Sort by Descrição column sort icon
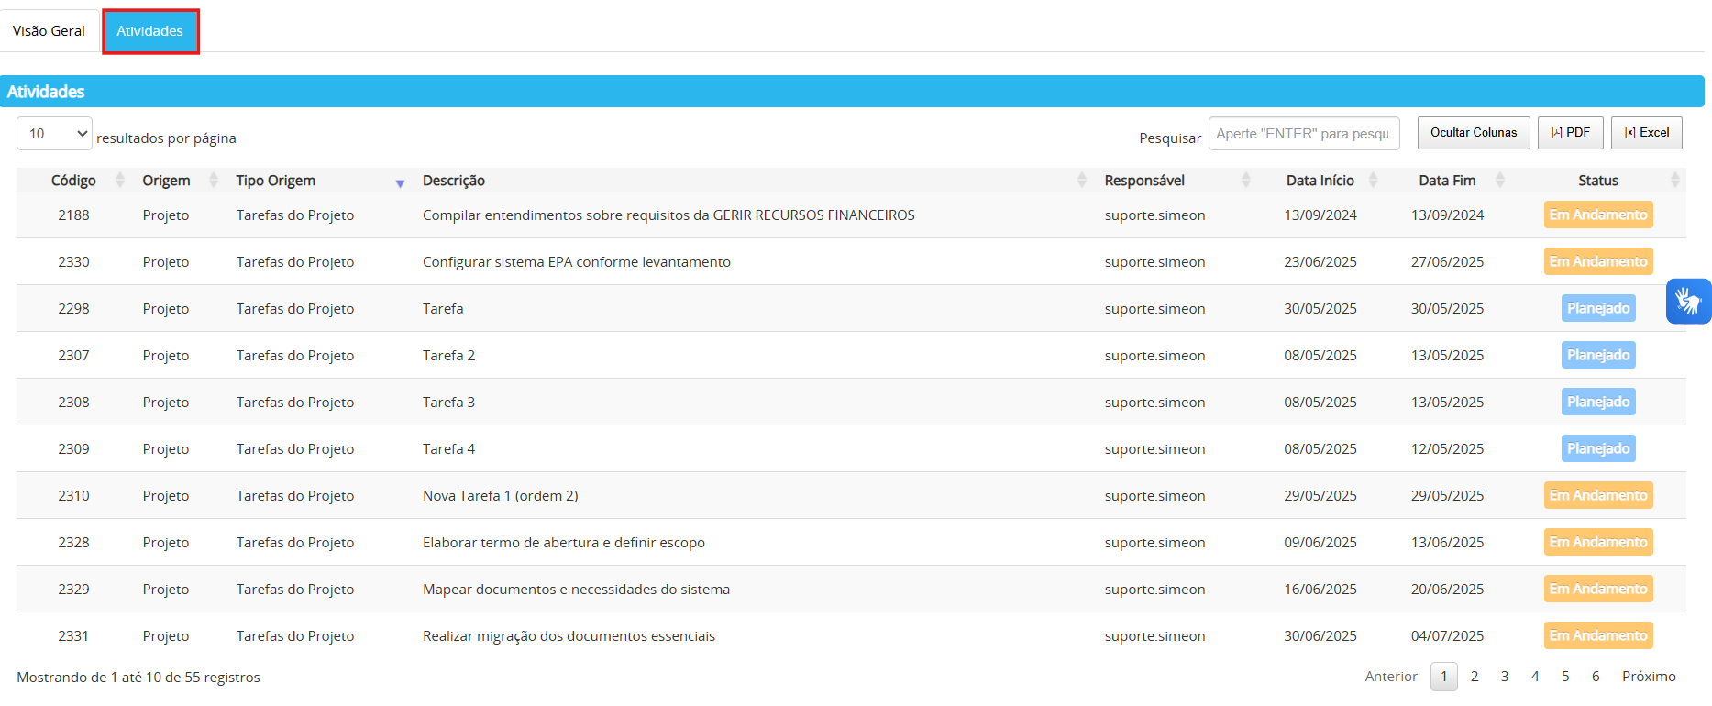Image resolution: width=1712 pixels, height=706 pixels. (x=1082, y=181)
